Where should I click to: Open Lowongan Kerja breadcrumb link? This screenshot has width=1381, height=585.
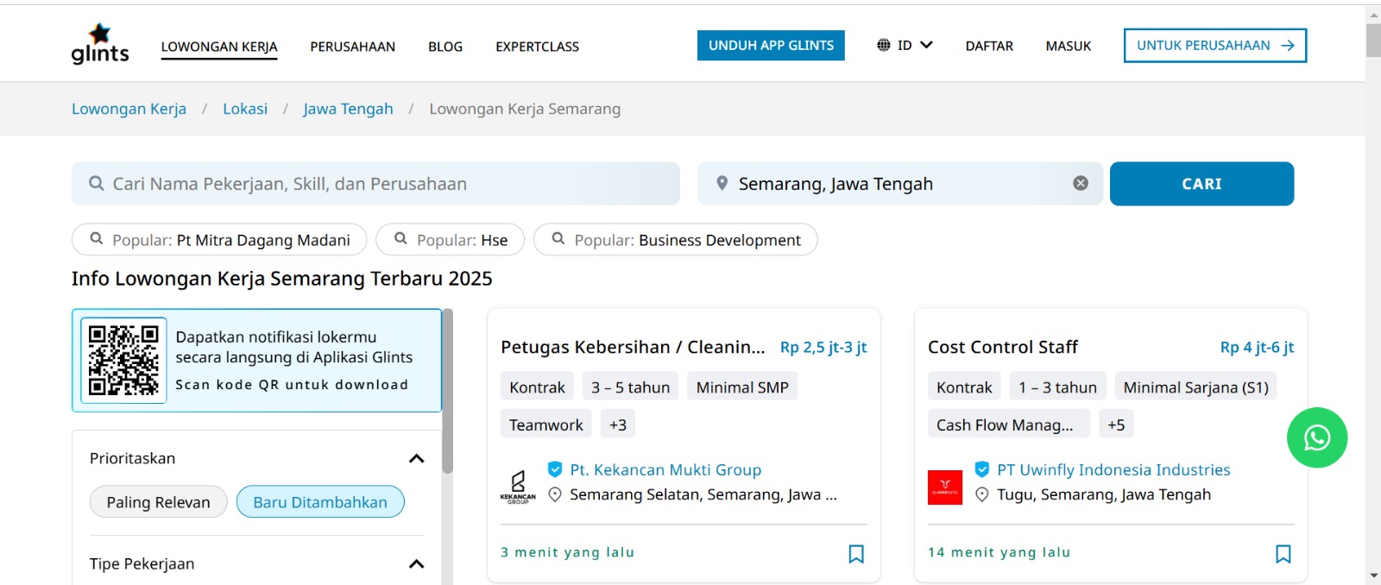point(129,109)
